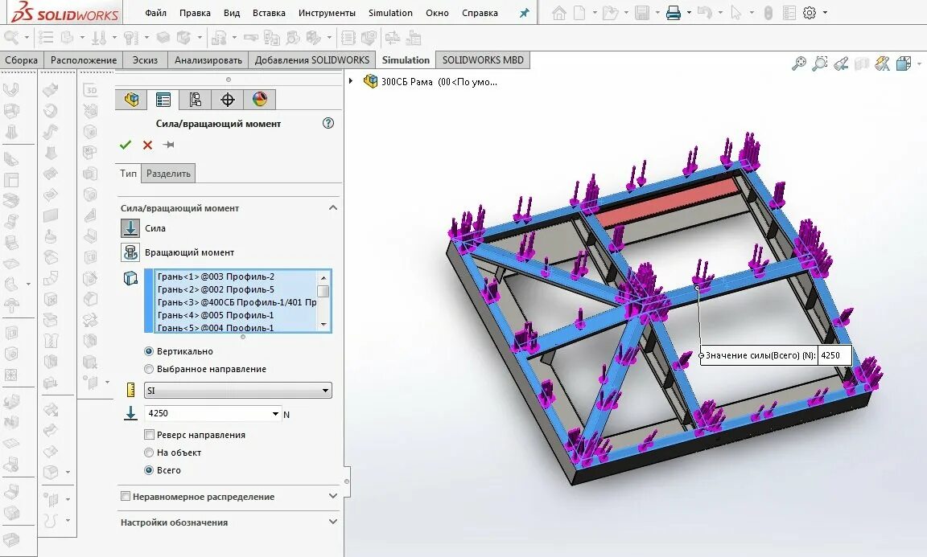Click the Open folder icon
Screen dimensions: 927x557
coord(610,12)
